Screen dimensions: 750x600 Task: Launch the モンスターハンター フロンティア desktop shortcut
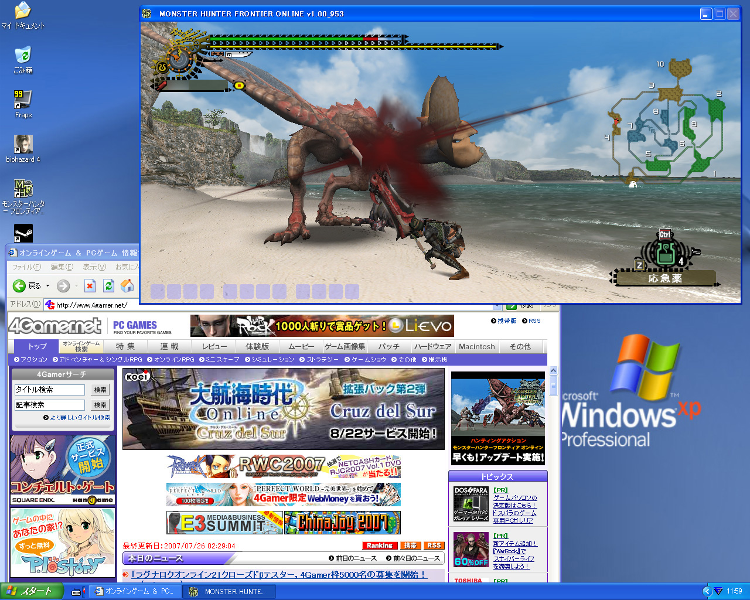pyautogui.click(x=23, y=196)
